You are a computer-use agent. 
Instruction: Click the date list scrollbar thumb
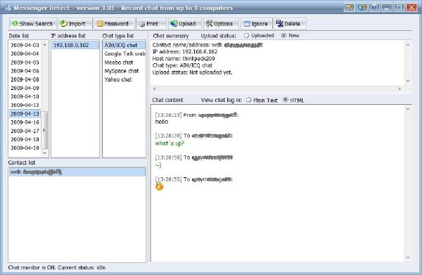click(45, 130)
